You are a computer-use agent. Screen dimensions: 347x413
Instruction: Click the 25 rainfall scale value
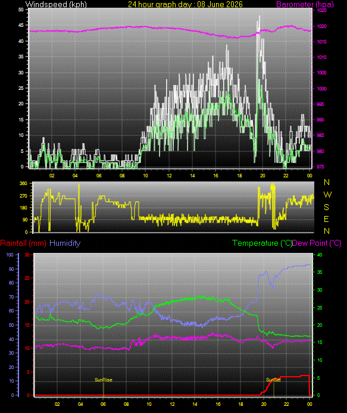point(27,278)
